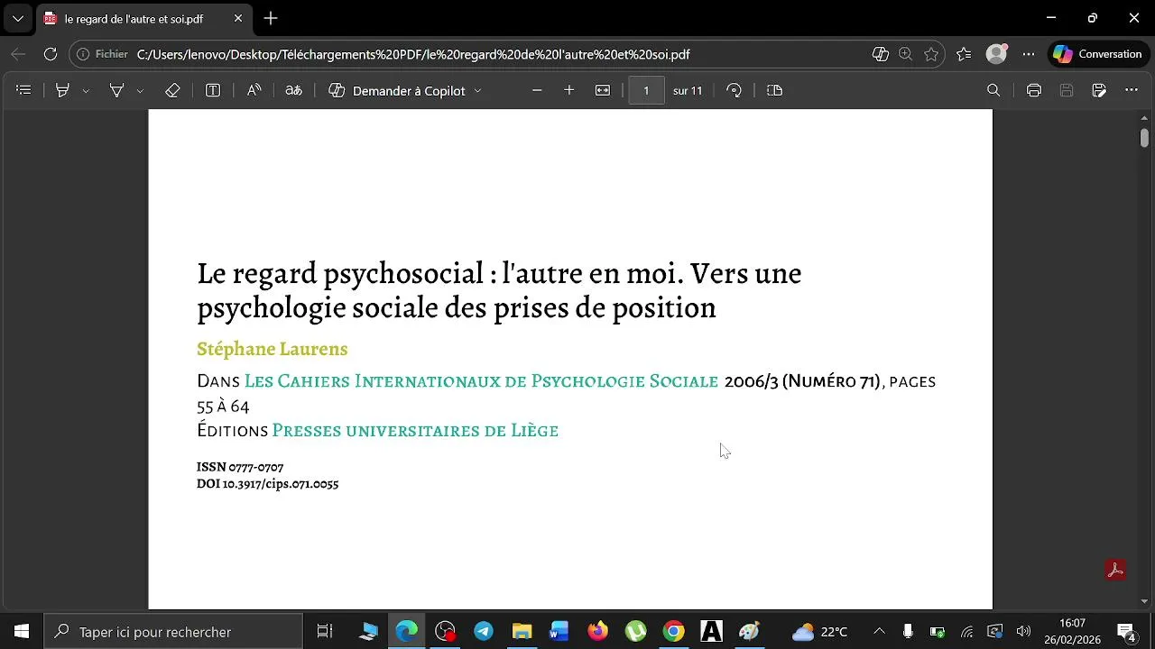Select the highlighter tool
This screenshot has height=649, width=1155.
(62, 90)
